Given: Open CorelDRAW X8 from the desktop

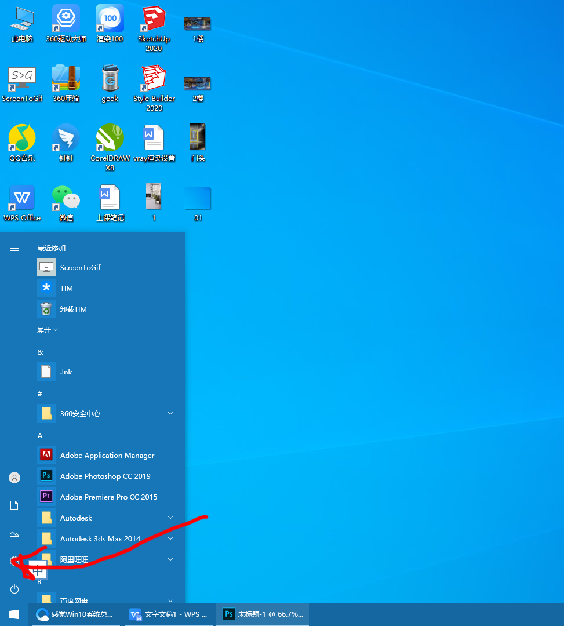Looking at the screenshot, I should (110, 139).
